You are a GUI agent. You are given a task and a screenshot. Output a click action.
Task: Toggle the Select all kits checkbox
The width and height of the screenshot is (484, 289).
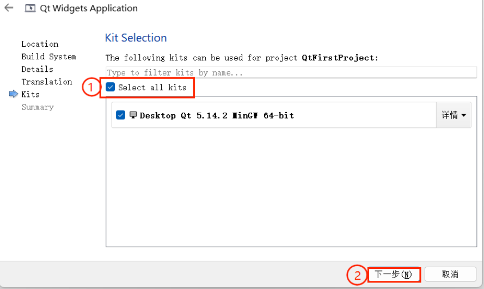click(110, 87)
